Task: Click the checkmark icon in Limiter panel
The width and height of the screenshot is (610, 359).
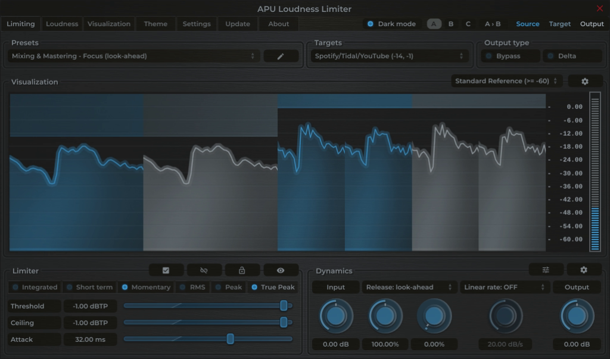Action: pos(166,270)
